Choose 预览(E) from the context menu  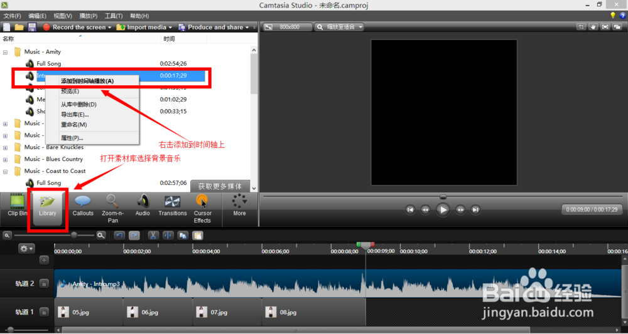pos(92,91)
